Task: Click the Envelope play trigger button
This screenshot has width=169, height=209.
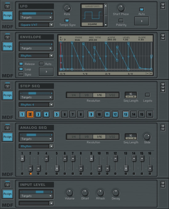Action: click(x=47, y=72)
